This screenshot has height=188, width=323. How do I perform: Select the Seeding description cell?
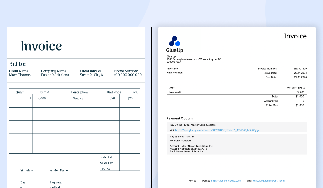click(78, 98)
